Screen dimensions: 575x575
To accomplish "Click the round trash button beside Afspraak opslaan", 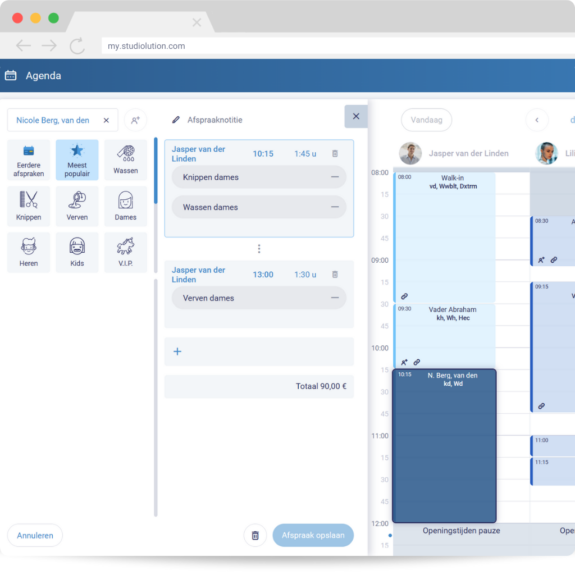I will click(255, 535).
